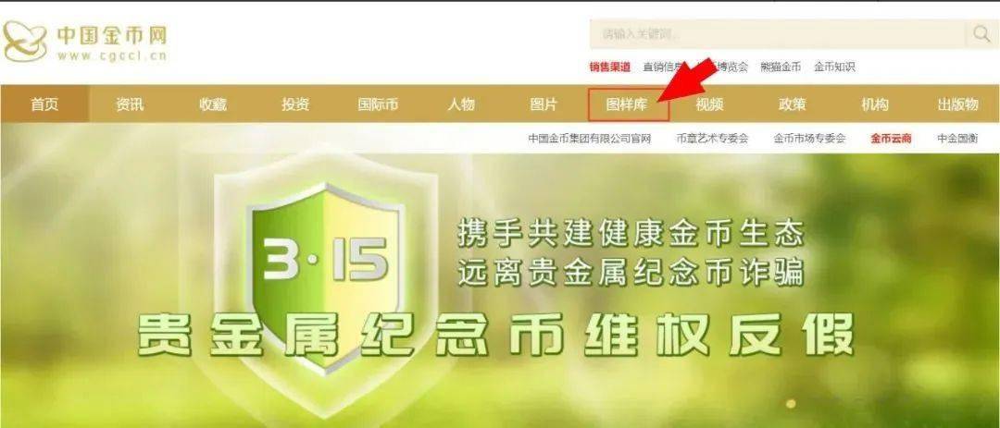Click the 销售渠道 red link

(x=609, y=67)
